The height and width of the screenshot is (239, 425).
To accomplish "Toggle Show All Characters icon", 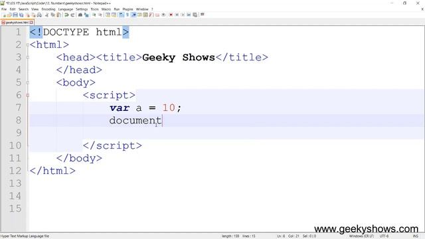I will (x=127, y=15).
